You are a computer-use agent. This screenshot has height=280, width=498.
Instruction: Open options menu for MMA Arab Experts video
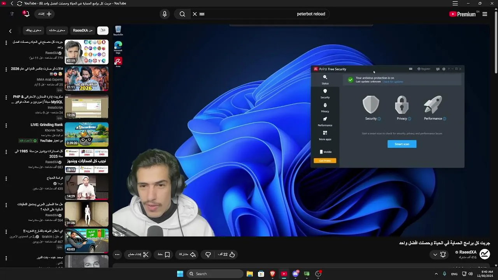click(x=6, y=70)
